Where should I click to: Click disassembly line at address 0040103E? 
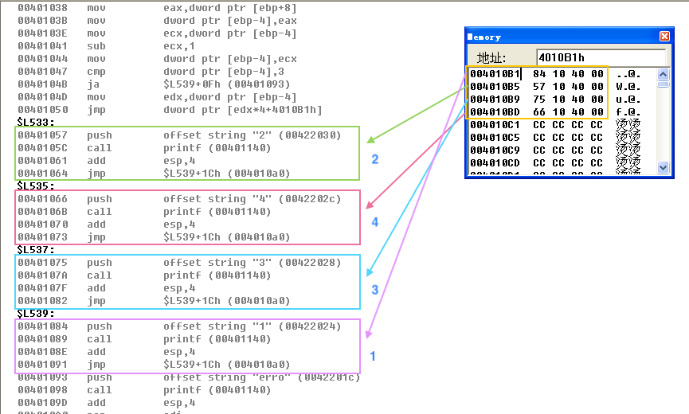click(157, 33)
